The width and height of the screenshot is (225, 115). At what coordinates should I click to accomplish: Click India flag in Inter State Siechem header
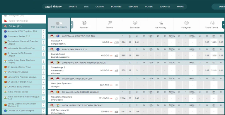(x=58, y=105)
